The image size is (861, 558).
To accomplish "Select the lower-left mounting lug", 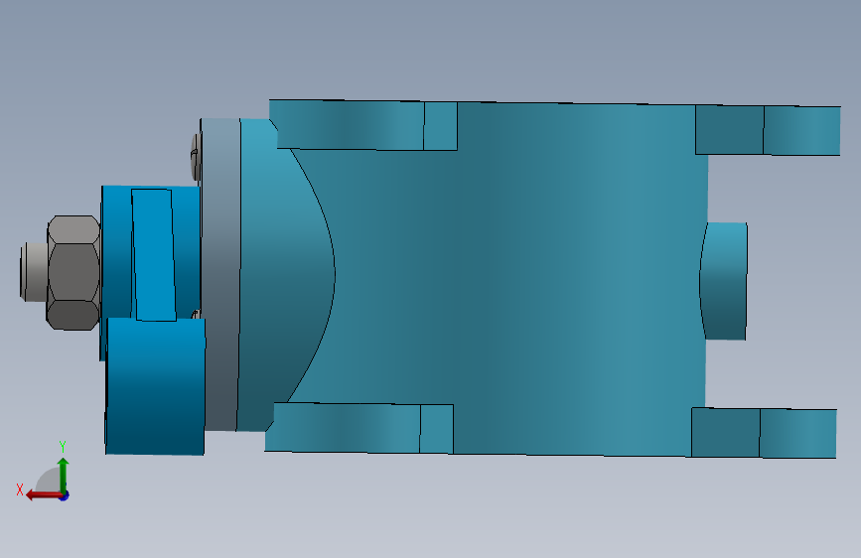I will pyautogui.click(x=359, y=428).
